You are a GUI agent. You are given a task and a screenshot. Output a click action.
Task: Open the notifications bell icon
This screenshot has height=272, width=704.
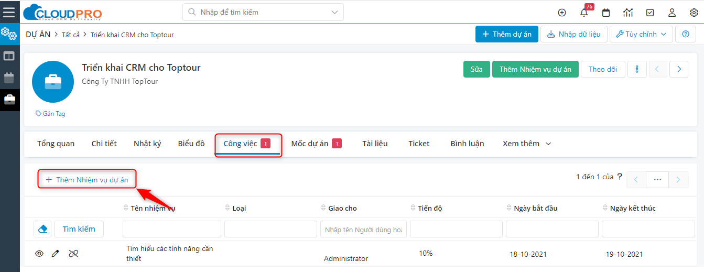584,13
